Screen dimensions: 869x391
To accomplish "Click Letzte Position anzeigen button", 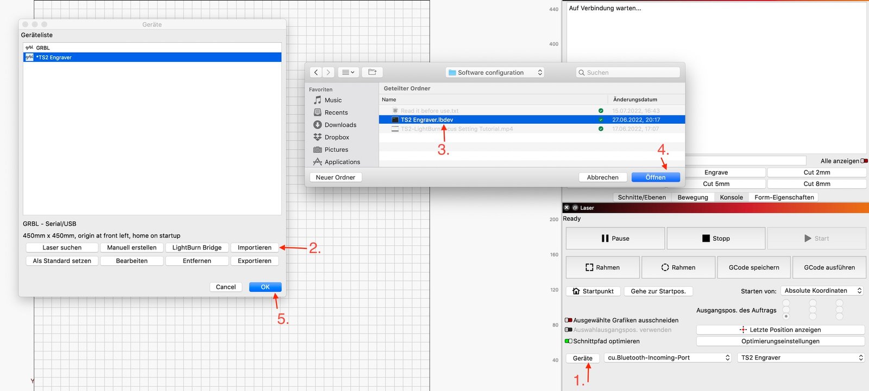I will [780, 330].
